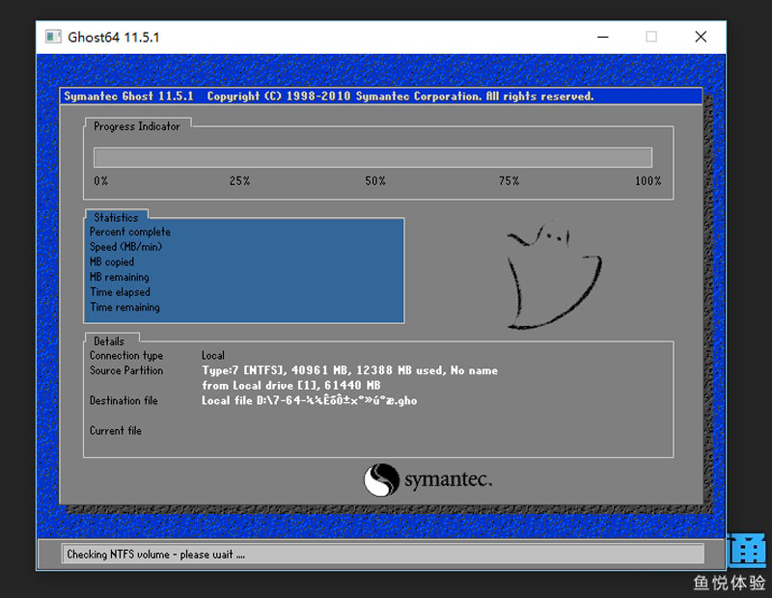Click the "Progress Indicator" group label
The image size is (772, 598).
(x=137, y=126)
